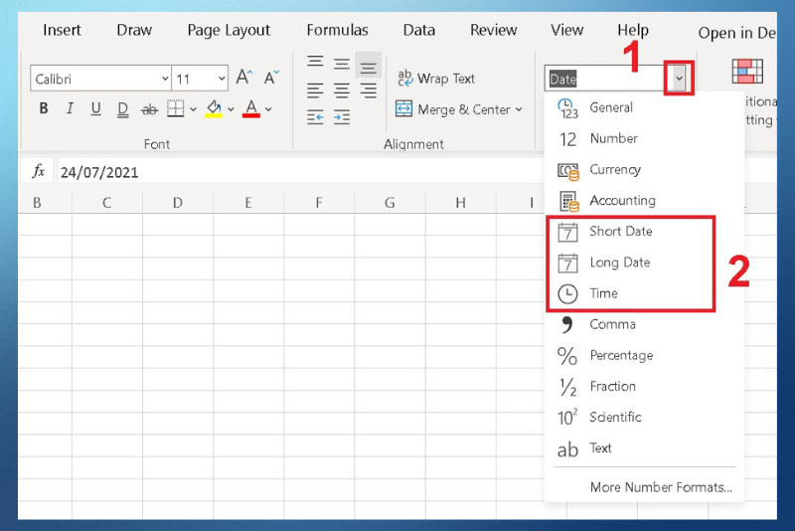Screen dimensions: 795x531
Task: Open the font size 11 dropdown
Action: coord(222,79)
